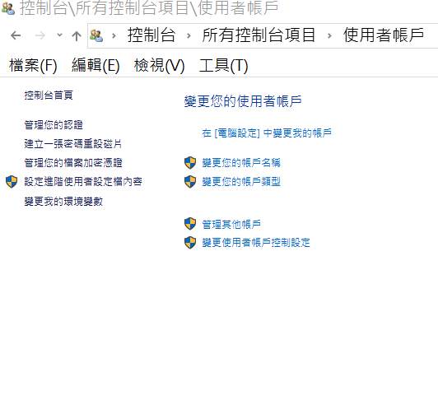Expand the chevron after 所有控制台項目 breadcrumb

click(329, 35)
